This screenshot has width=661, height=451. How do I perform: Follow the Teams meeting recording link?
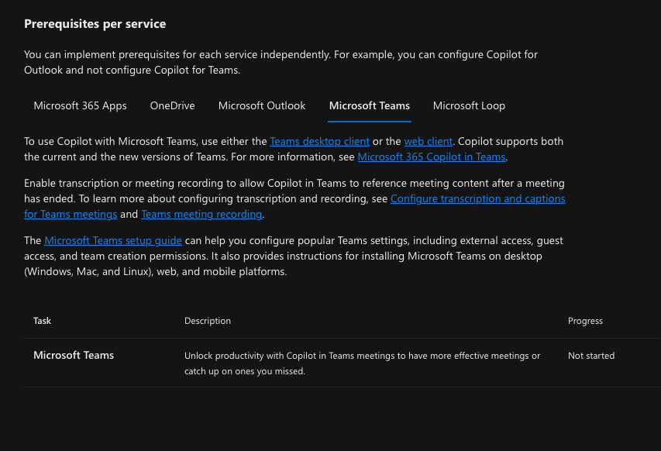(201, 214)
